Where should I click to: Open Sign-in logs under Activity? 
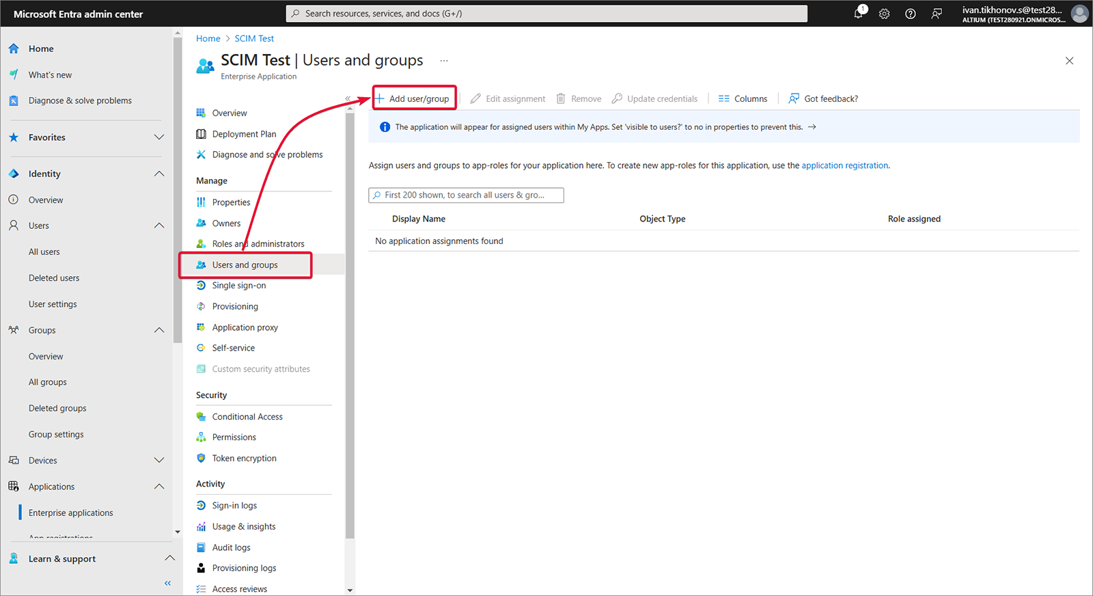(235, 506)
